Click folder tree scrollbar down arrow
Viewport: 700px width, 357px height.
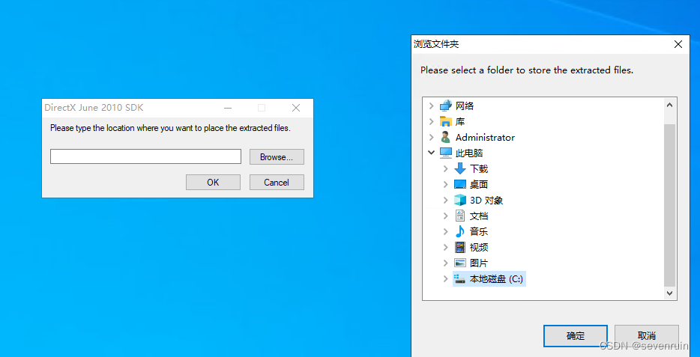669,293
